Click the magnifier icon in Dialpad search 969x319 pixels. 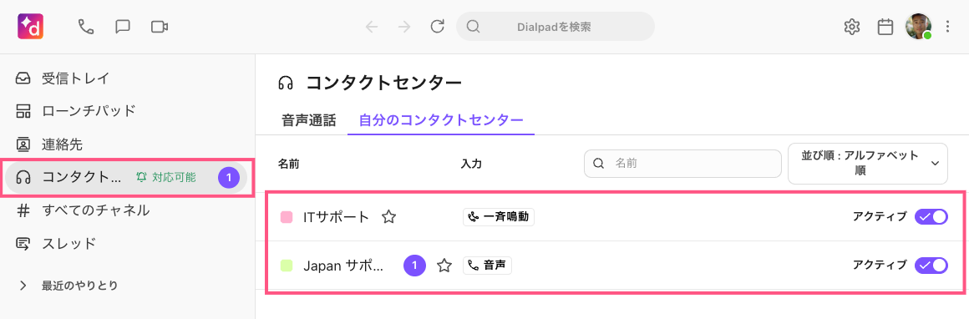tap(473, 27)
